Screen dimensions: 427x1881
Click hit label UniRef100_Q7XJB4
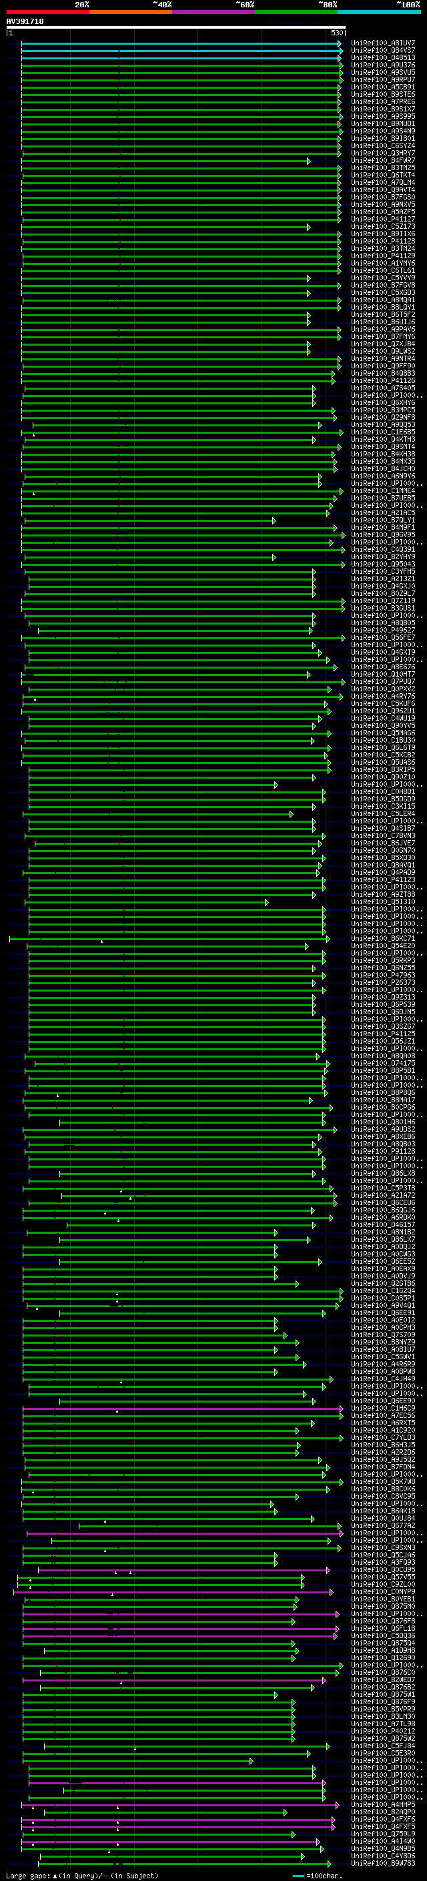(x=382, y=344)
